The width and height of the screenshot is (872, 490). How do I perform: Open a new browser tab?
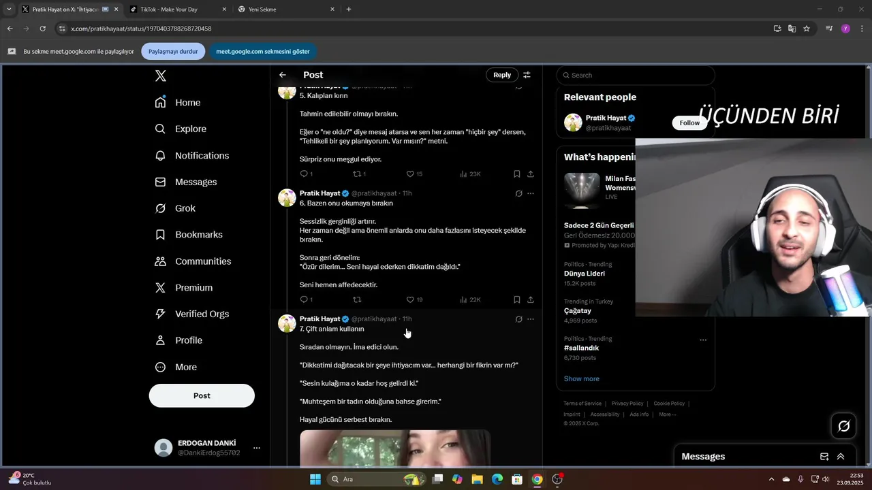coord(349,10)
